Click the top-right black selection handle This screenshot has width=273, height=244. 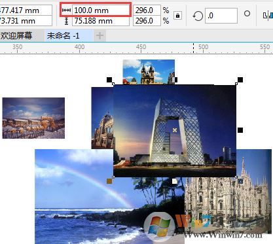pos(240,80)
